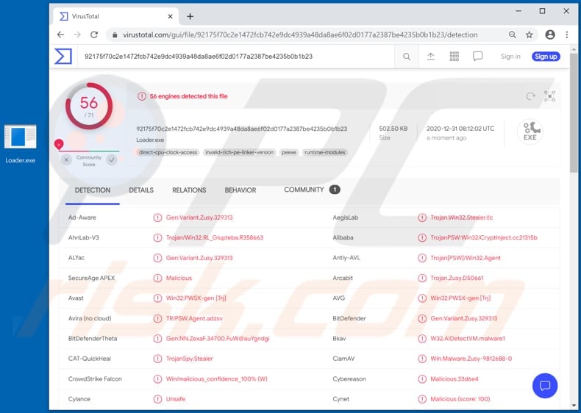Click the TrojanSpy.Stealer result
Viewport: 581px width, 413px height.
189,359
